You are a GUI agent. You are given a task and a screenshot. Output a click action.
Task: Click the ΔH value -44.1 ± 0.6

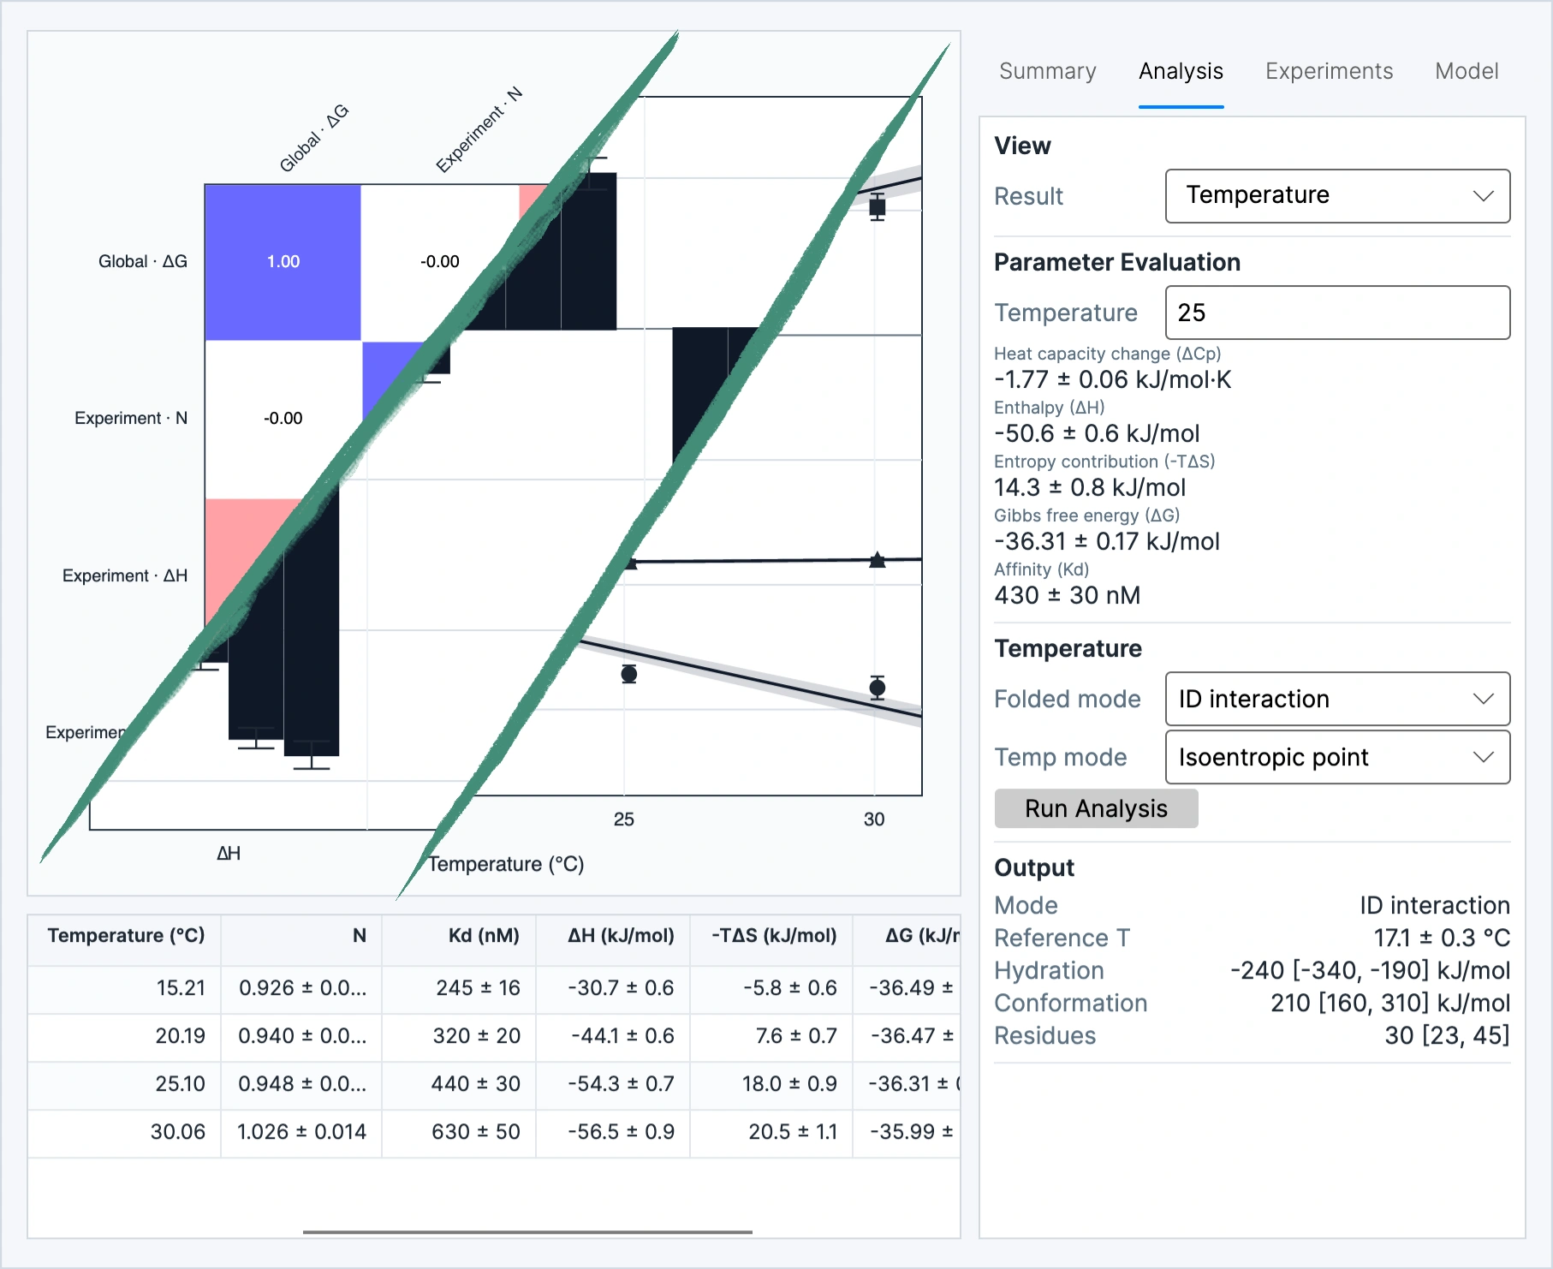(x=622, y=1035)
